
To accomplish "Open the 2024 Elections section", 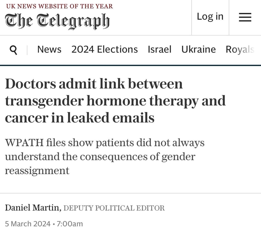I will click(105, 49).
